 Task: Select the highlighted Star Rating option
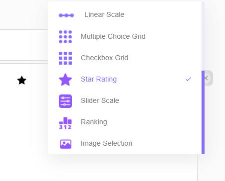click(125, 79)
